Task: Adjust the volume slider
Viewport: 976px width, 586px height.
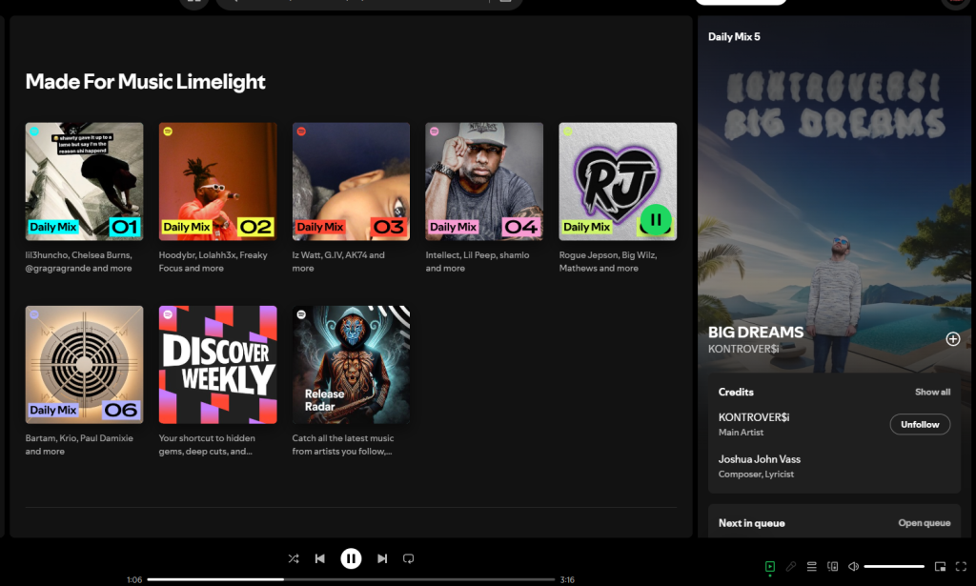Action: [x=894, y=566]
